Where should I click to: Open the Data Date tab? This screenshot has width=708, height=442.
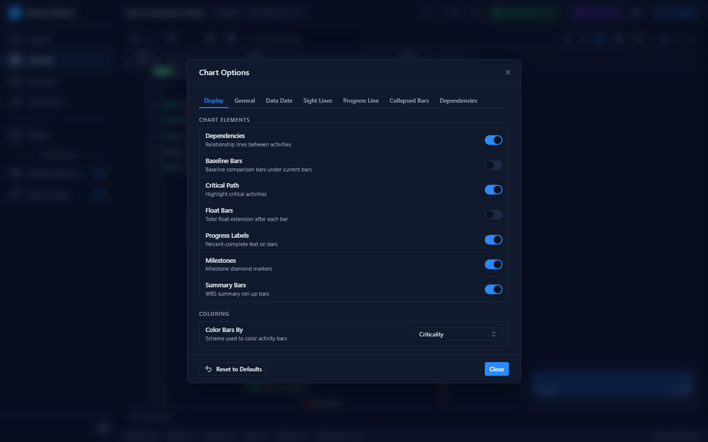279,101
